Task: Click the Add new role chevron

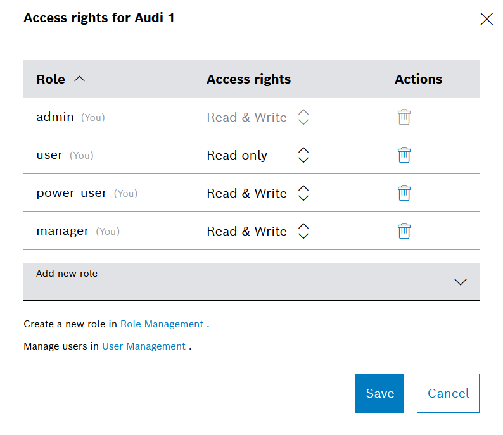Action: pos(461,282)
